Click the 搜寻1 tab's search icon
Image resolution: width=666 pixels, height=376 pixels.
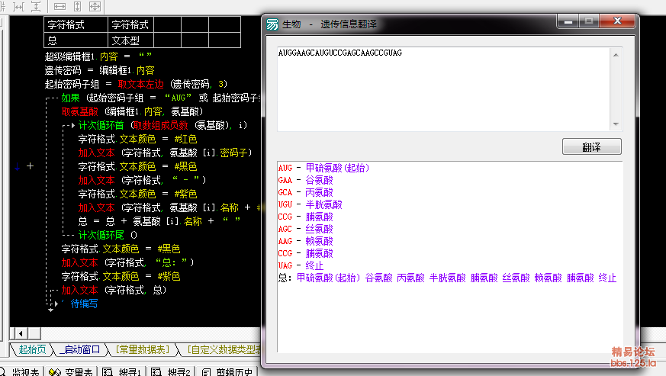108,372
